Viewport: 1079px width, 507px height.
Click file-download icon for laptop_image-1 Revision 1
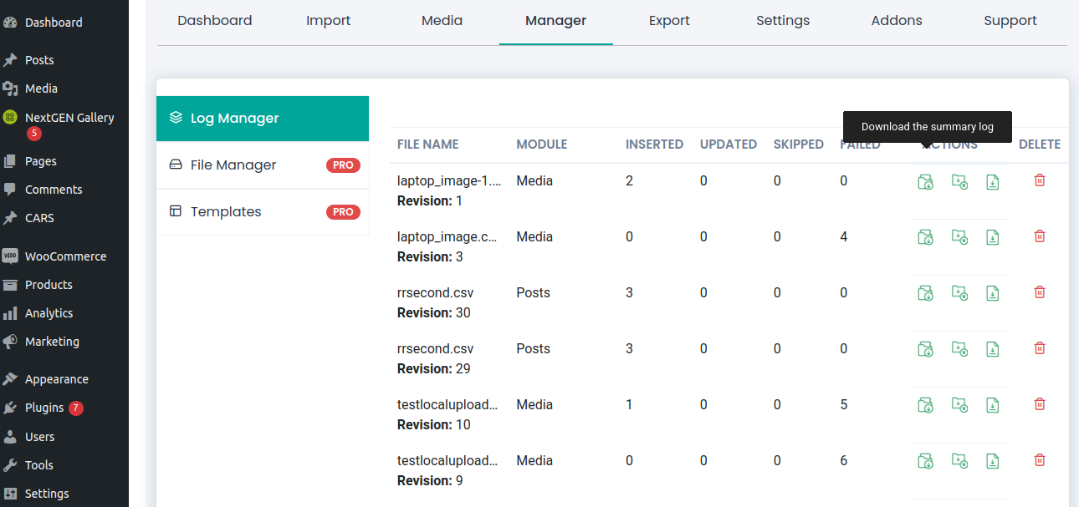pos(993,181)
